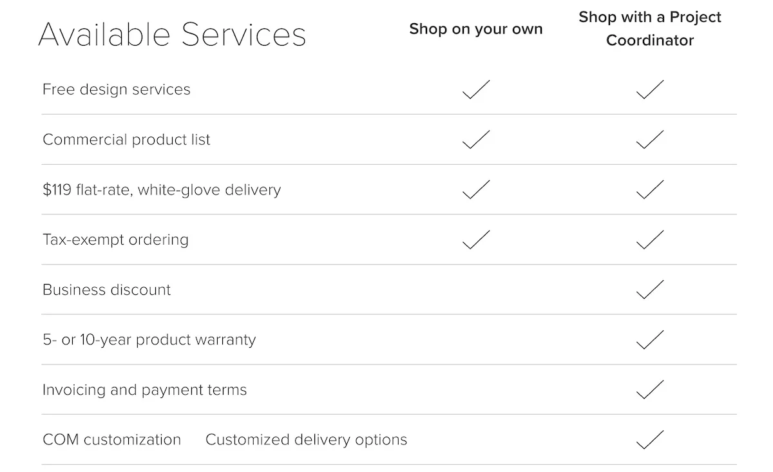Click the $119 flat-rate, white-glove delivery text
The height and width of the screenshot is (472, 773).
tap(162, 190)
